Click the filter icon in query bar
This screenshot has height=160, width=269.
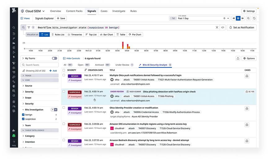tap(29, 28)
